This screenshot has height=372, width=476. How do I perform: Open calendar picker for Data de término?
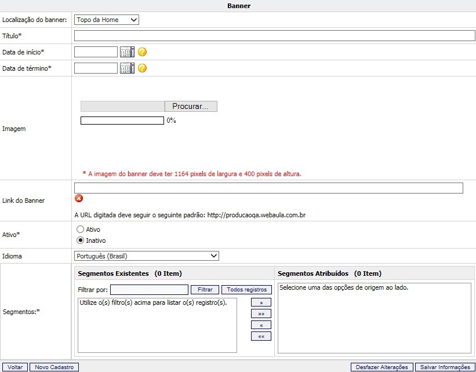(x=127, y=68)
